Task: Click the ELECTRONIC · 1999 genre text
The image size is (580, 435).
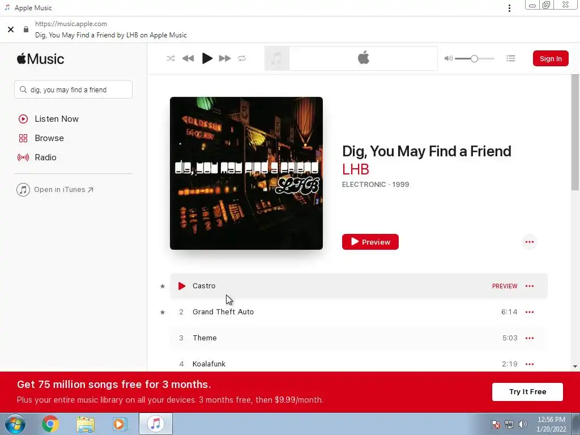Action: (376, 184)
